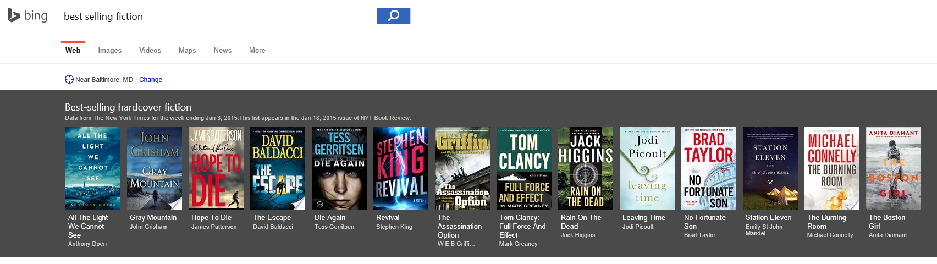Select the Gray Mountain book cover
937x264 pixels.
pos(155,168)
